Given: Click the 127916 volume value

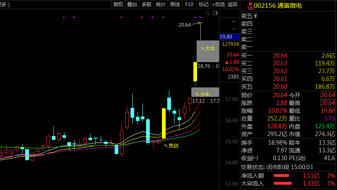Looking at the screenshot, I should [231, 44].
